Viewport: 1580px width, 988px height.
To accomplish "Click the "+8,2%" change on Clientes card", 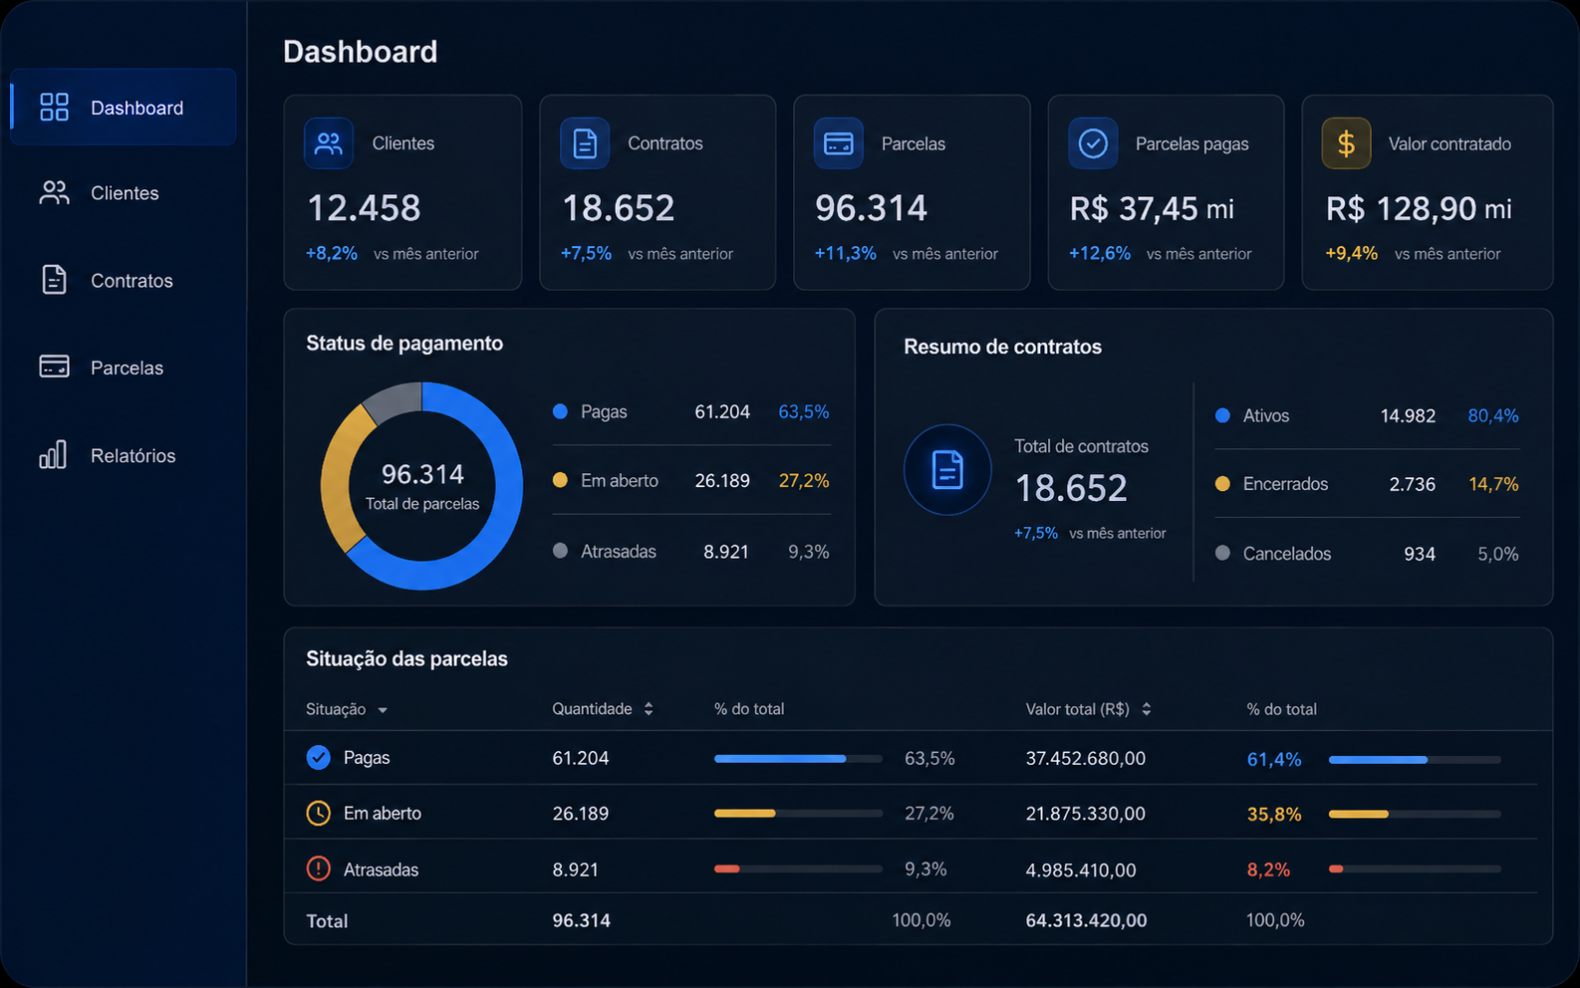I will pyautogui.click(x=332, y=253).
